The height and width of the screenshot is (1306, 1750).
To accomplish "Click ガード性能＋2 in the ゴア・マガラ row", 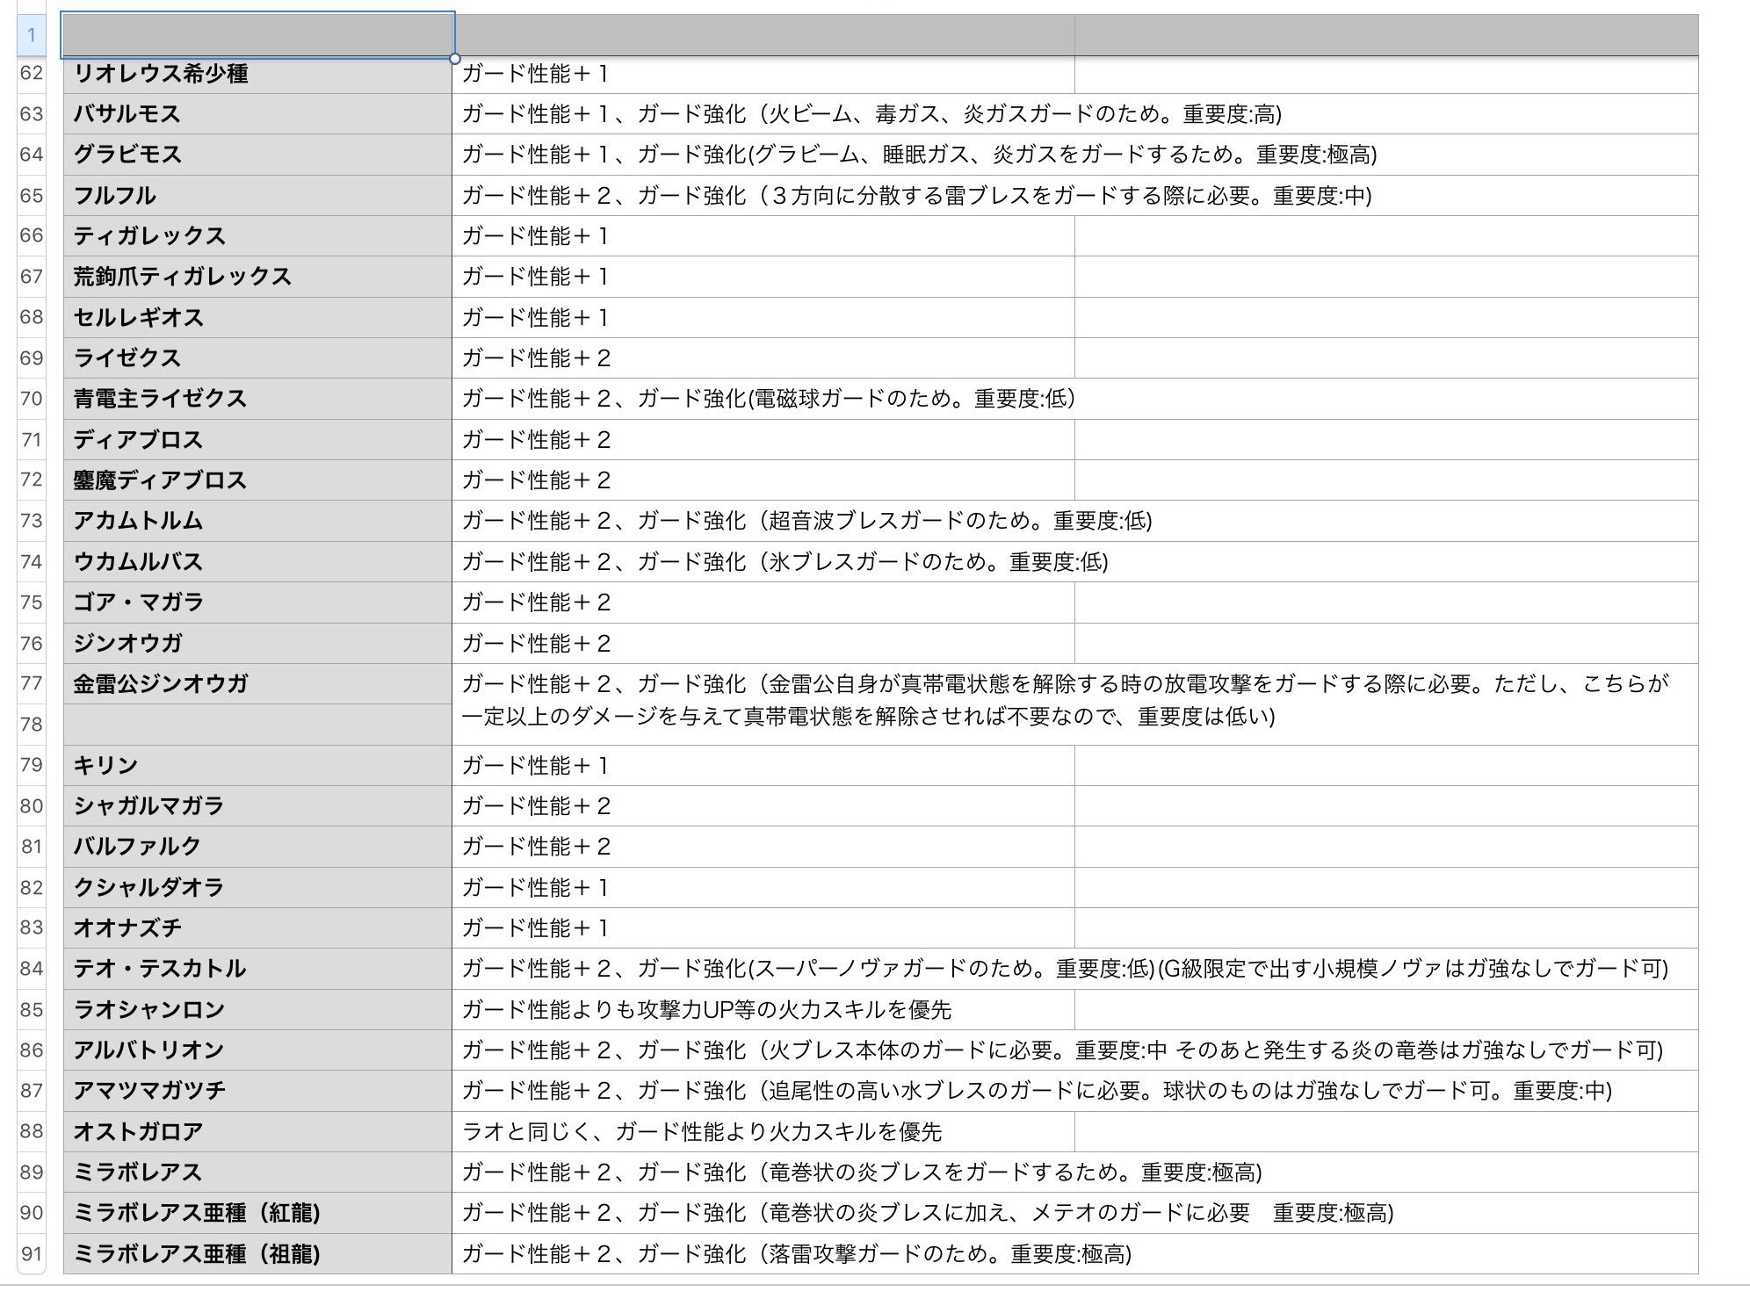I will pyautogui.click(x=536, y=602).
